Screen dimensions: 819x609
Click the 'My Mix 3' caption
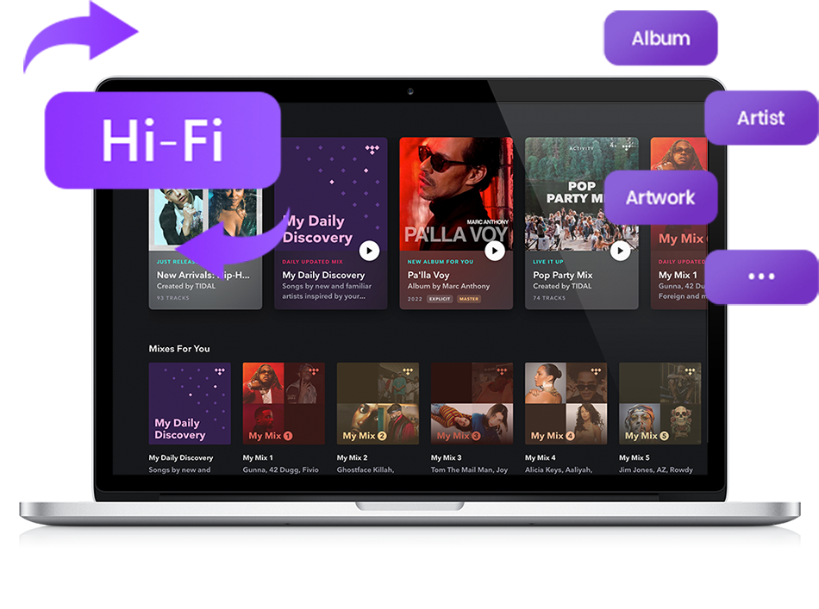click(446, 457)
